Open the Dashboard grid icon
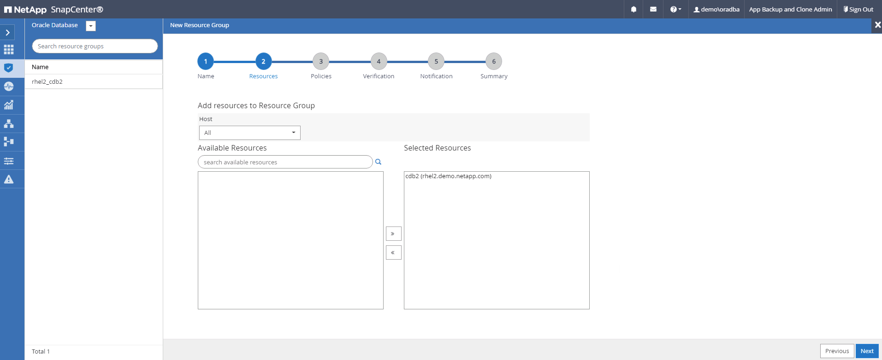 (x=9, y=50)
